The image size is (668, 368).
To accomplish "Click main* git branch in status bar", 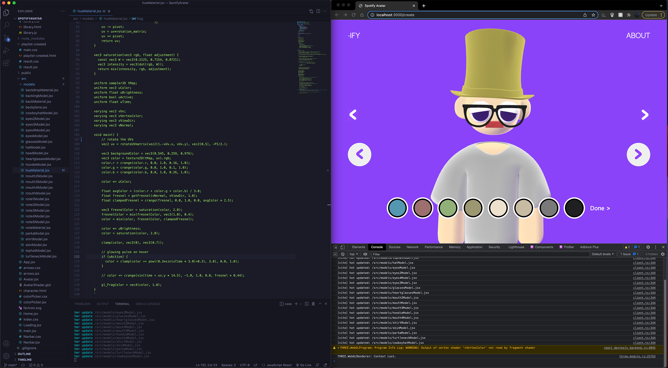I will pos(11,365).
